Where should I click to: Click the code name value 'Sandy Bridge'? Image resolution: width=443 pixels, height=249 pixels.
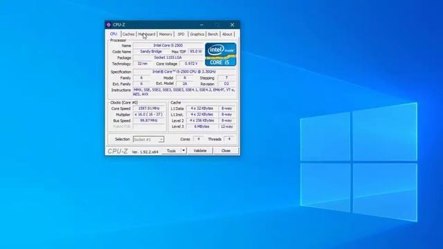[x=151, y=51]
